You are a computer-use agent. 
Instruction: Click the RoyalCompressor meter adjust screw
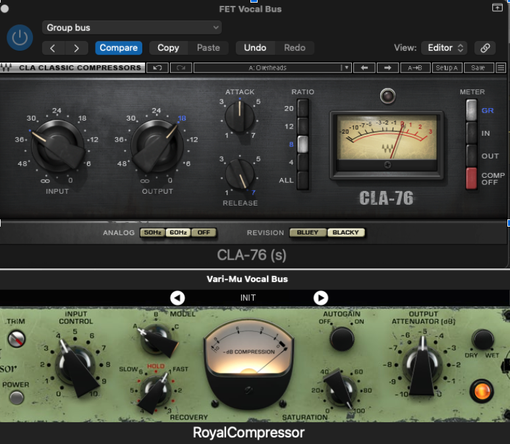(x=249, y=390)
